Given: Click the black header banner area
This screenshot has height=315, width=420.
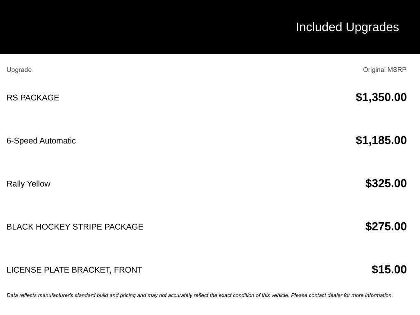Looking at the screenshot, I should (210, 27).
